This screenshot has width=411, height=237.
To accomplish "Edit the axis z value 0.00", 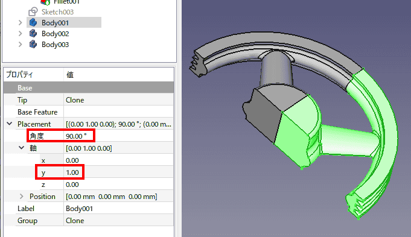I will (119, 185).
